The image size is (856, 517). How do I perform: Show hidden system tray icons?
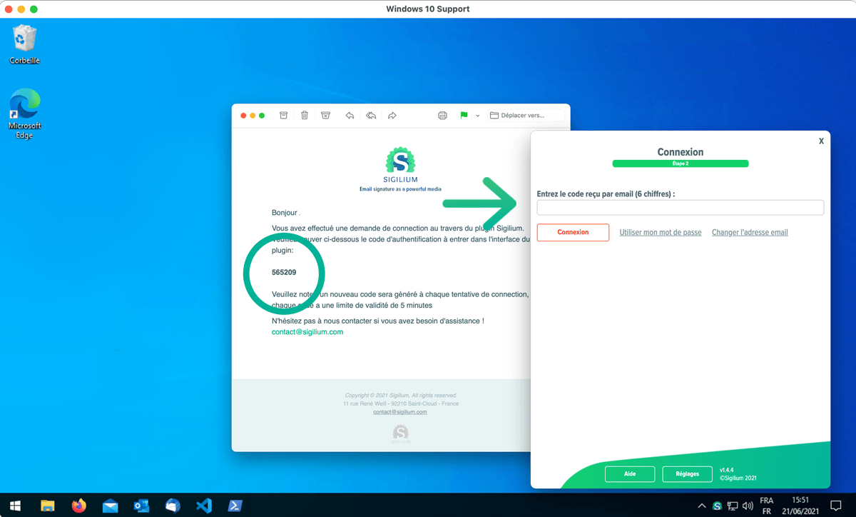pos(702,506)
